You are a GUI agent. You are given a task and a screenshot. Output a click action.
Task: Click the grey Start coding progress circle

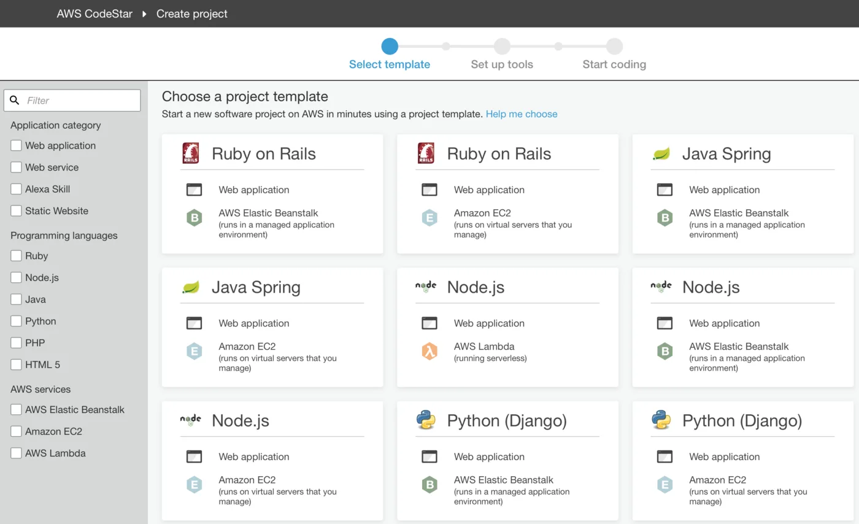point(614,46)
